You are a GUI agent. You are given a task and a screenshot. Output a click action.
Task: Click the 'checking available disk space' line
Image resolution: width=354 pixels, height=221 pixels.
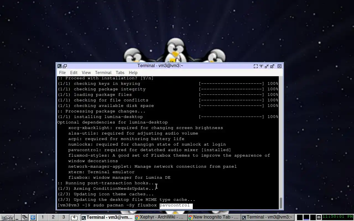coord(168,106)
